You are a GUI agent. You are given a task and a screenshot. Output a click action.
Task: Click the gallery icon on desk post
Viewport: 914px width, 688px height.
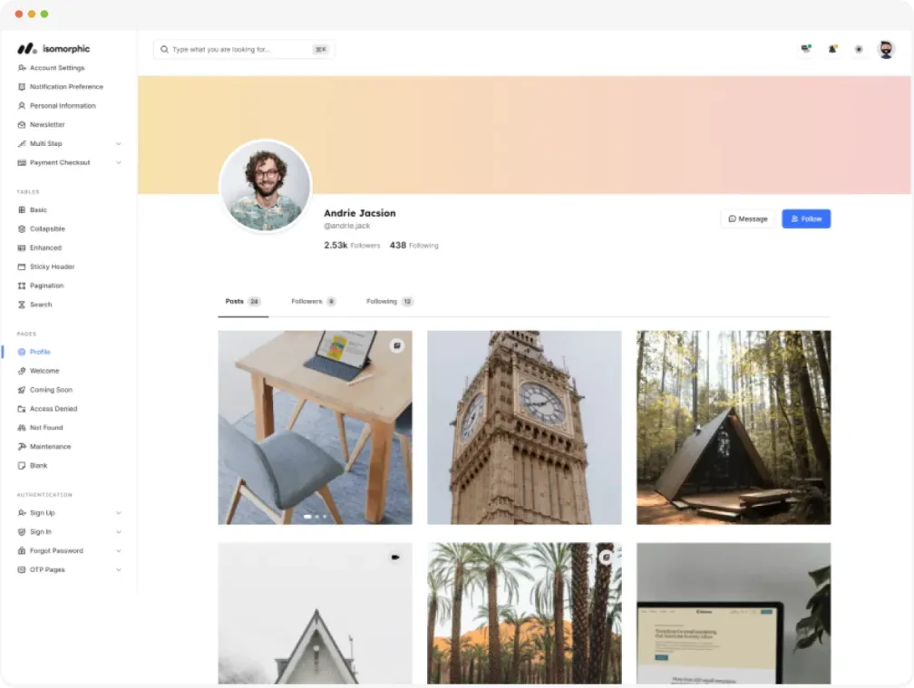click(x=397, y=345)
